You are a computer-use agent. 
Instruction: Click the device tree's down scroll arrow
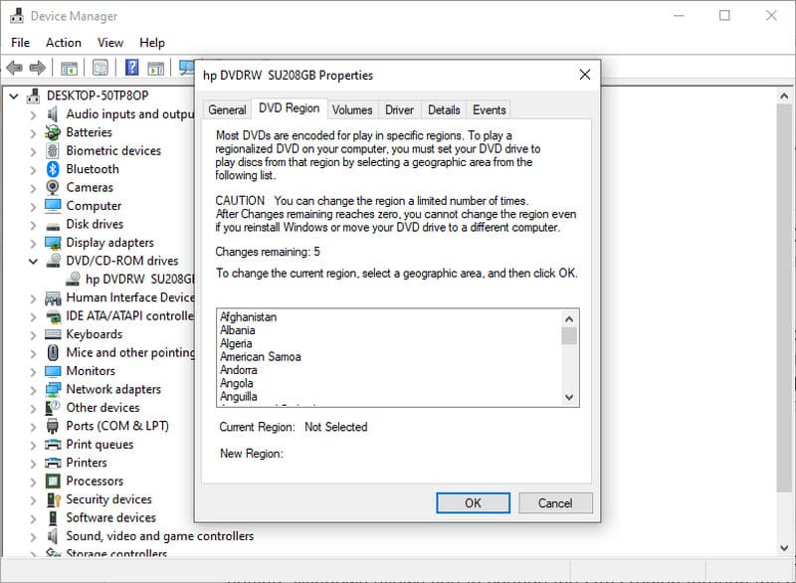coord(784,547)
